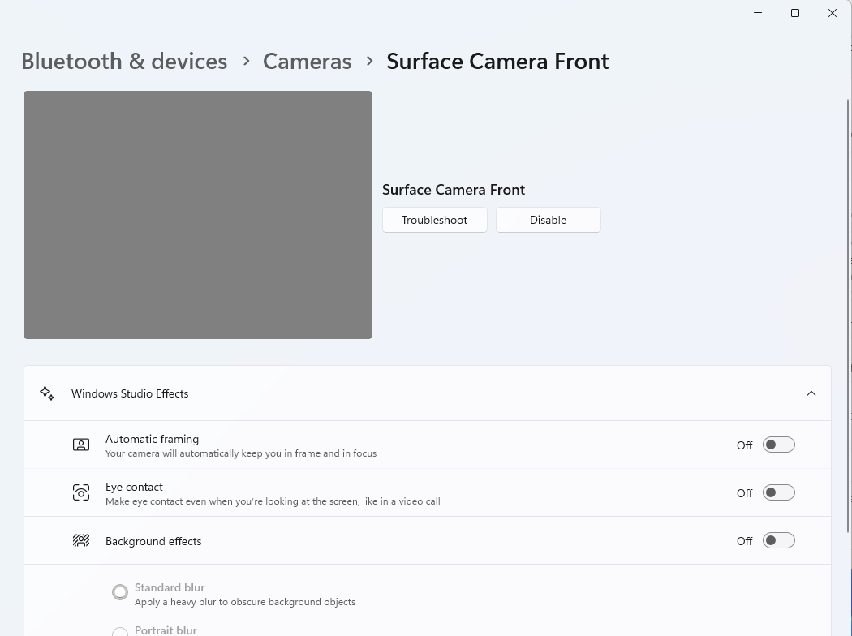The height and width of the screenshot is (636, 852).
Task: Close the Settings window
Action: click(832, 13)
